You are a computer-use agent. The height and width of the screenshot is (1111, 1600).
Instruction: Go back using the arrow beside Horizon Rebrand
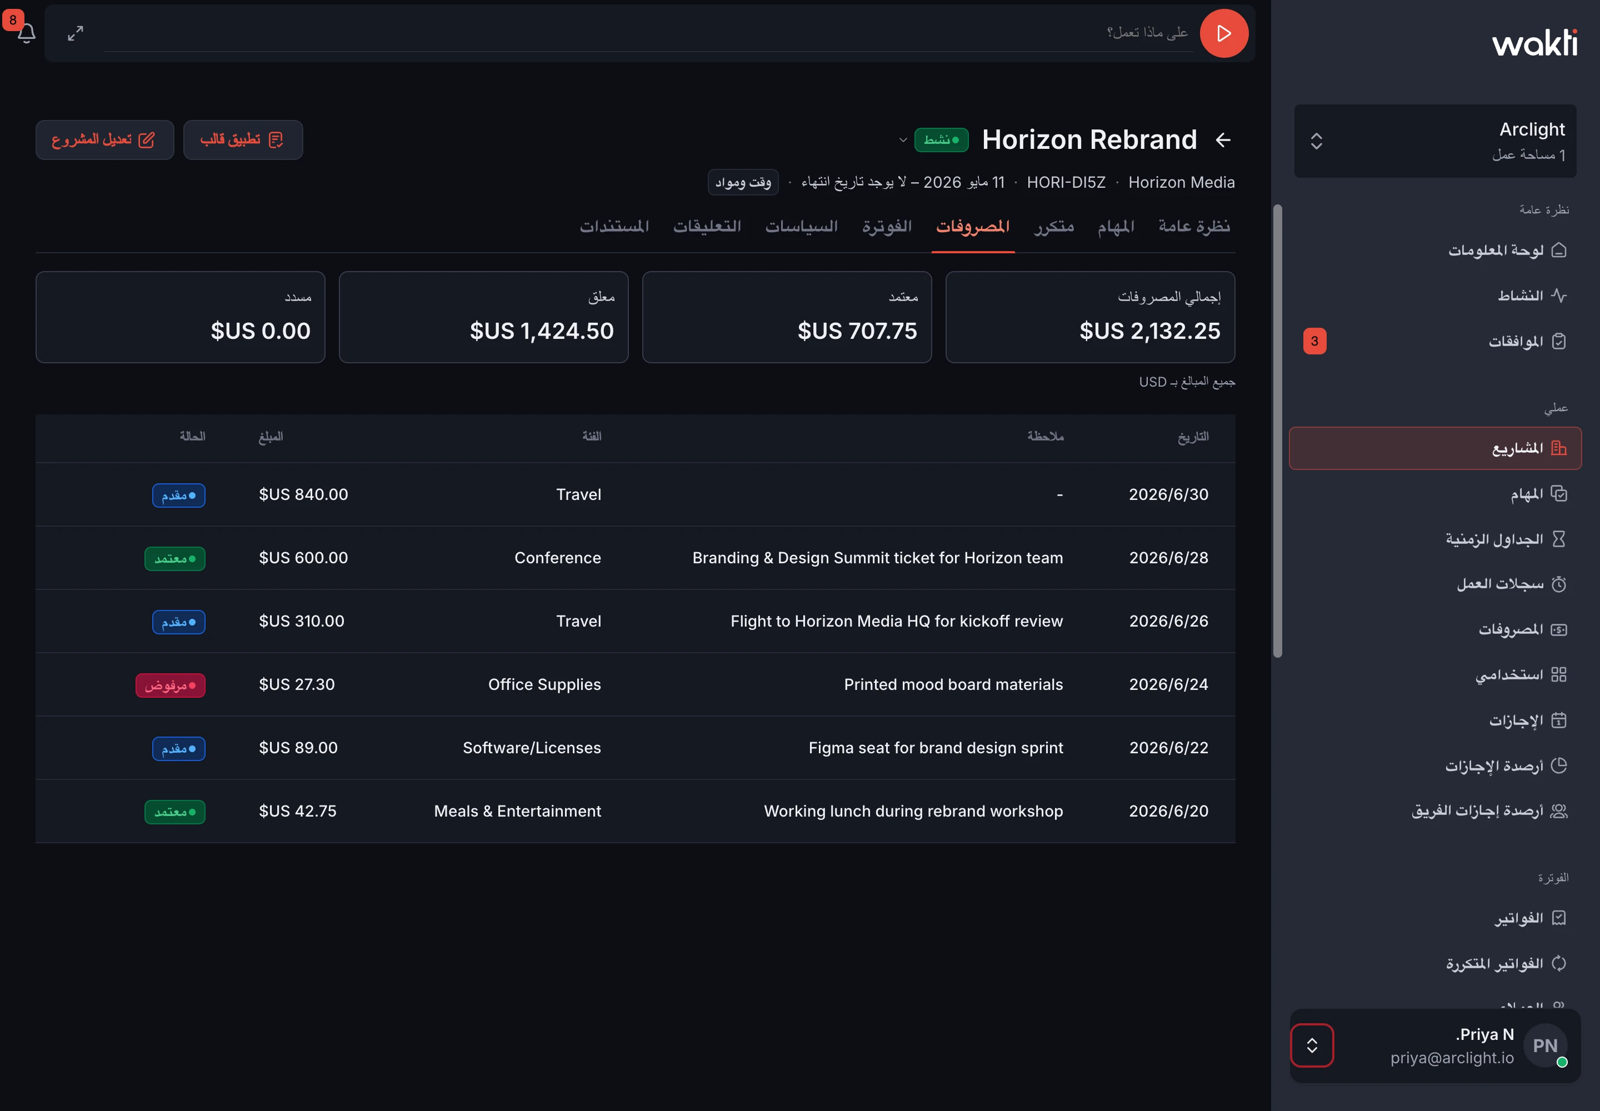click(x=1223, y=140)
